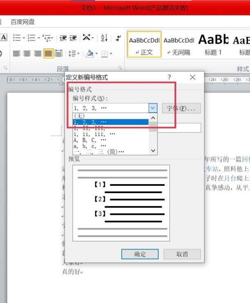Align text left in paragraph group
Viewport: 250px width, 303px height.
click(x=16, y=53)
